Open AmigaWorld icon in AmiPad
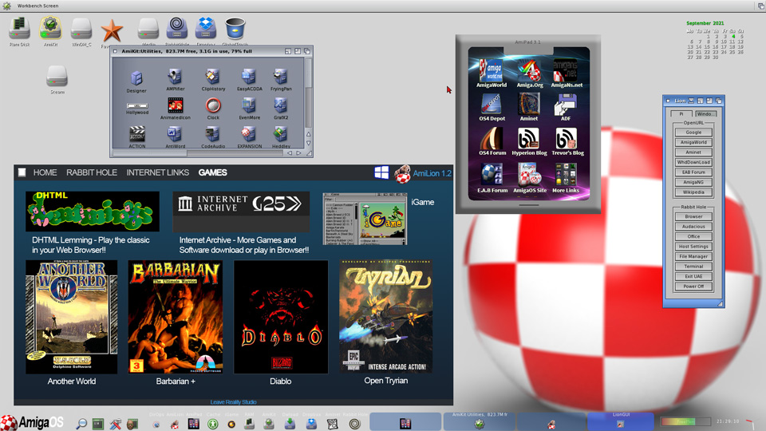This screenshot has width=766, height=431. [x=492, y=73]
